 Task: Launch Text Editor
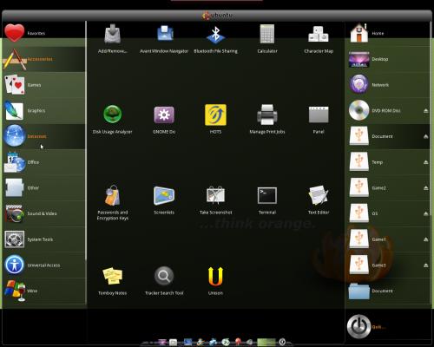(319, 200)
